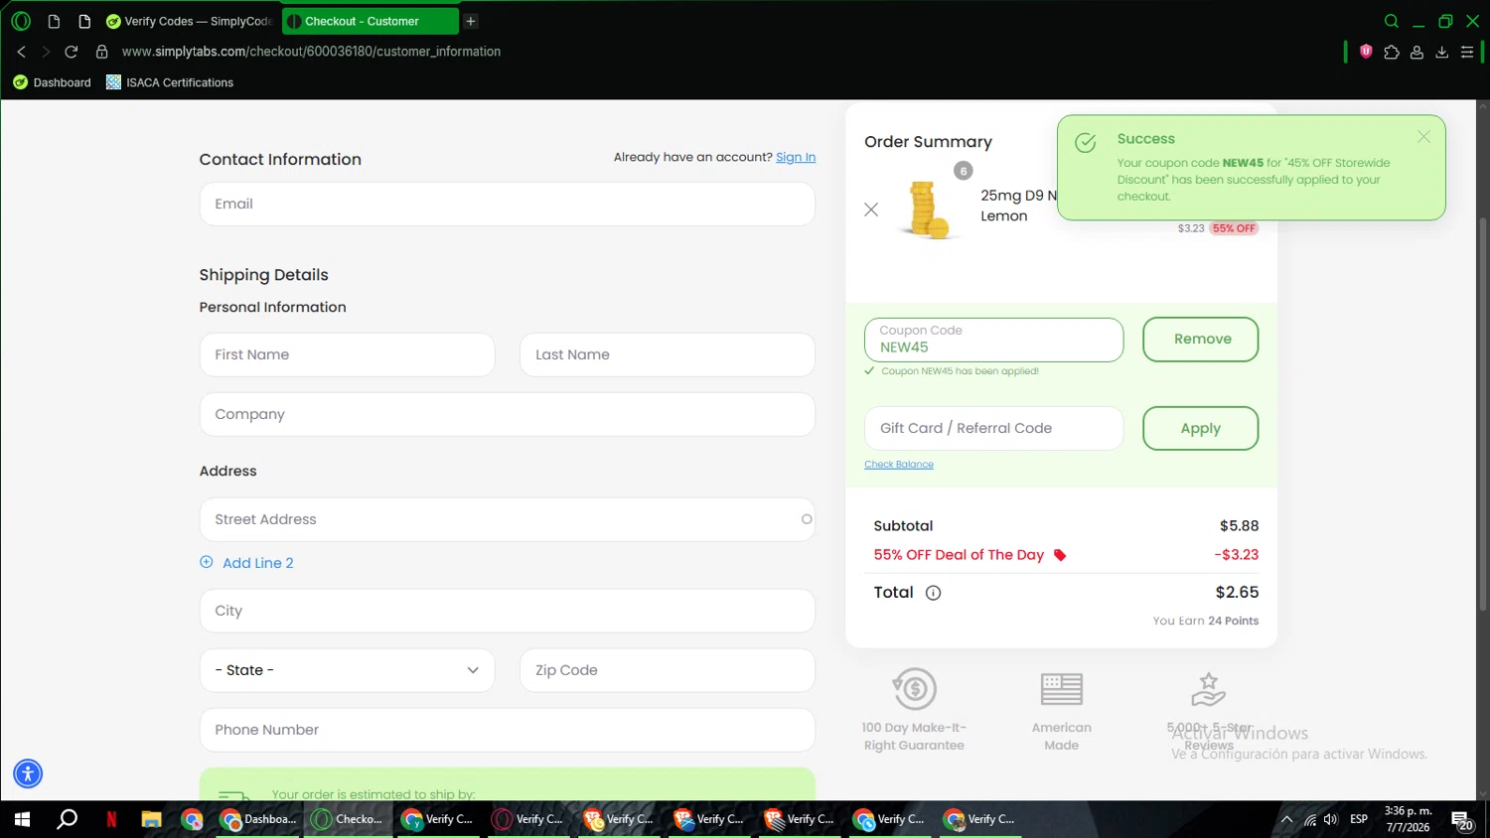Launch Netflix from the taskbar

pyautogui.click(x=111, y=819)
